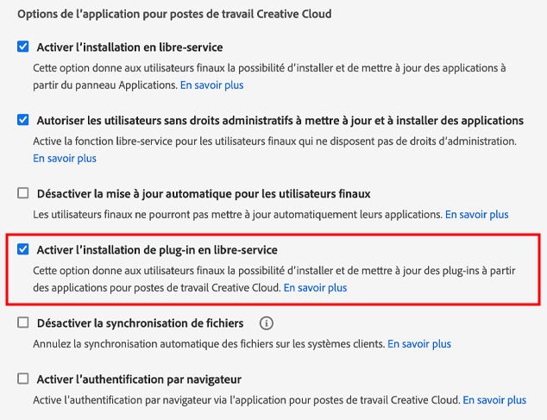
Task: Untick the plug-in en libre-service installation checkbox
Action: (x=23, y=250)
